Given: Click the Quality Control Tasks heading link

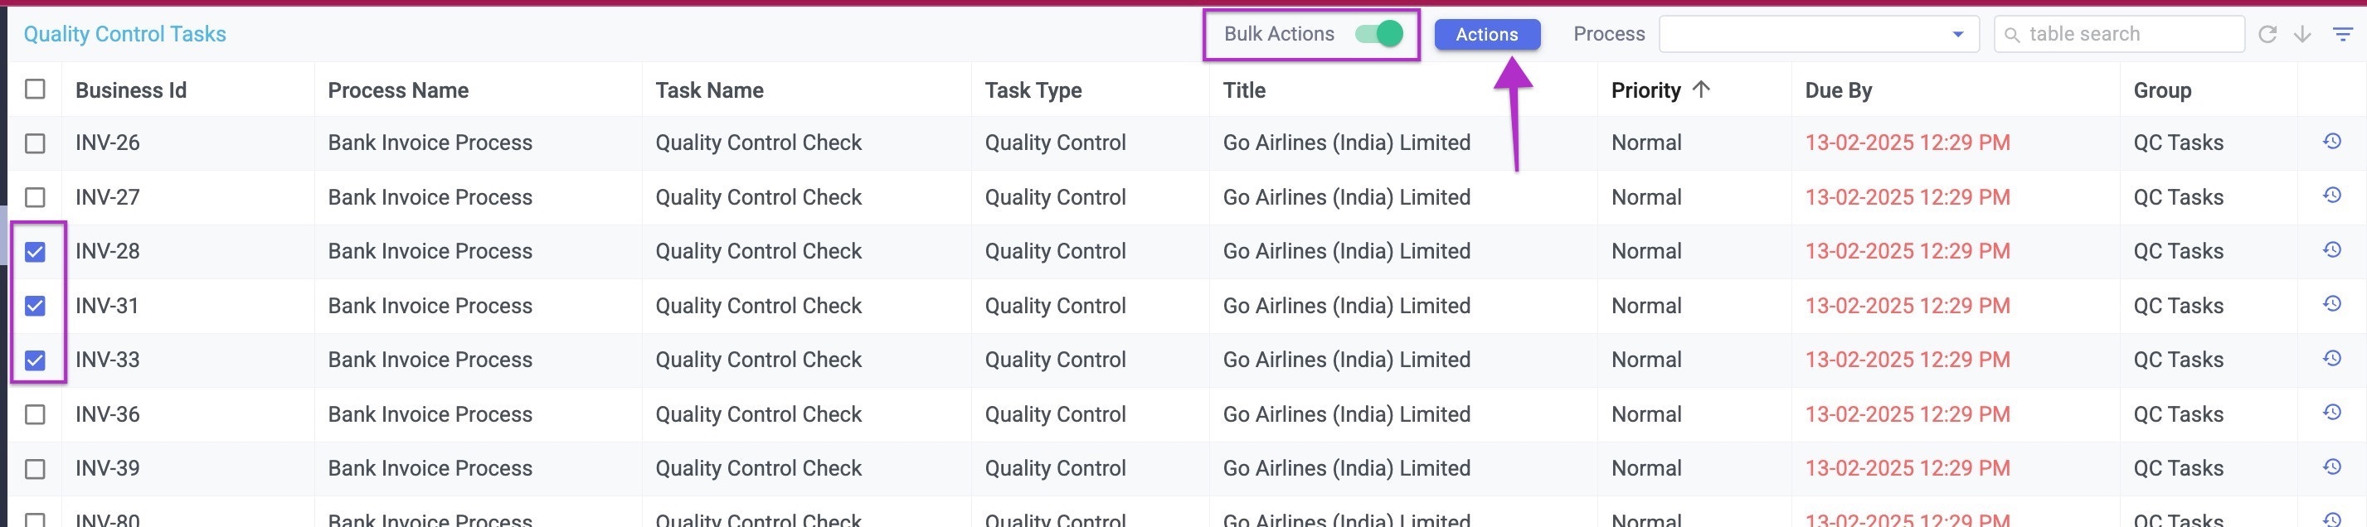Looking at the screenshot, I should pos(125,34).
